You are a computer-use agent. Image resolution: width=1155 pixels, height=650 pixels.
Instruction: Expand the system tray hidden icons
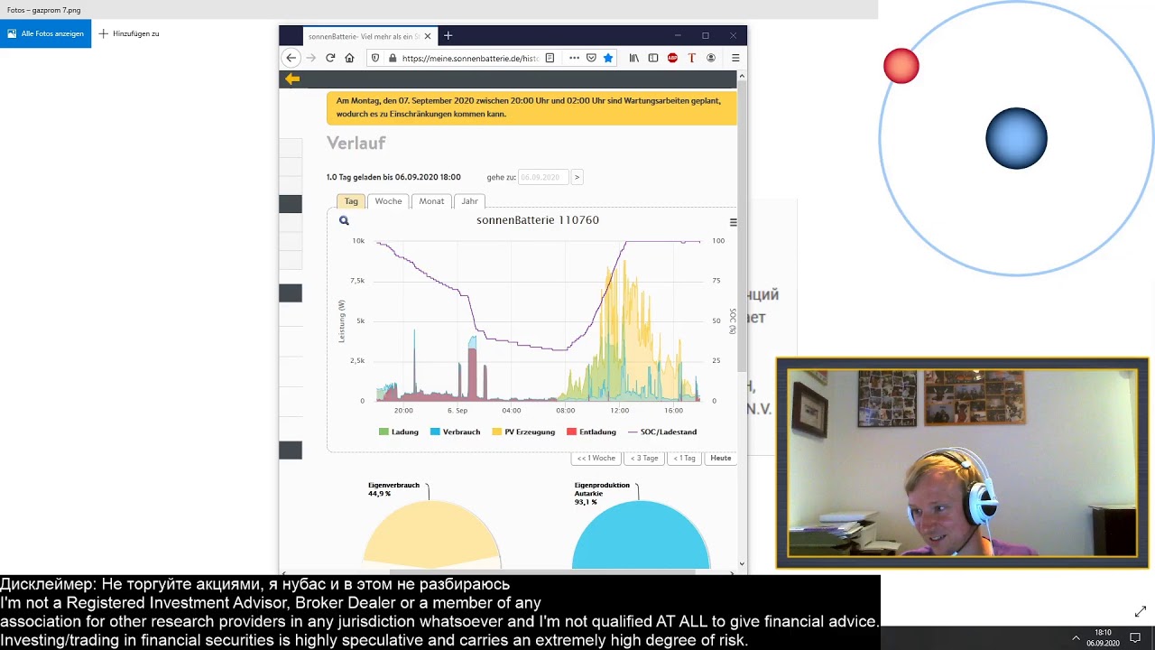click(x=1076, y=637)
